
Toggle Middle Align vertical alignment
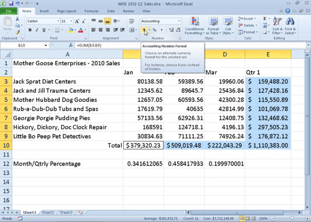point(101,21)
